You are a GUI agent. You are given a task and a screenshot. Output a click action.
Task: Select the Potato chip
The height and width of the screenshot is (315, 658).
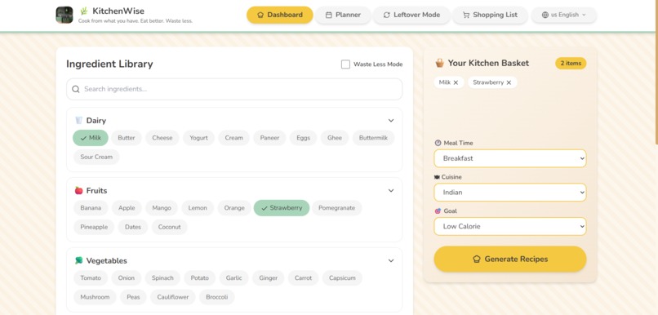(x=200, y=278)
